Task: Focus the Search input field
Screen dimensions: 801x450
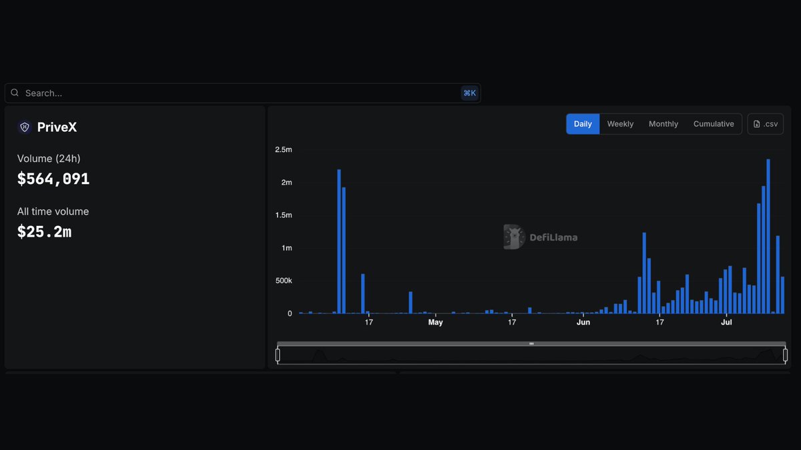Action: click(242, 93)
